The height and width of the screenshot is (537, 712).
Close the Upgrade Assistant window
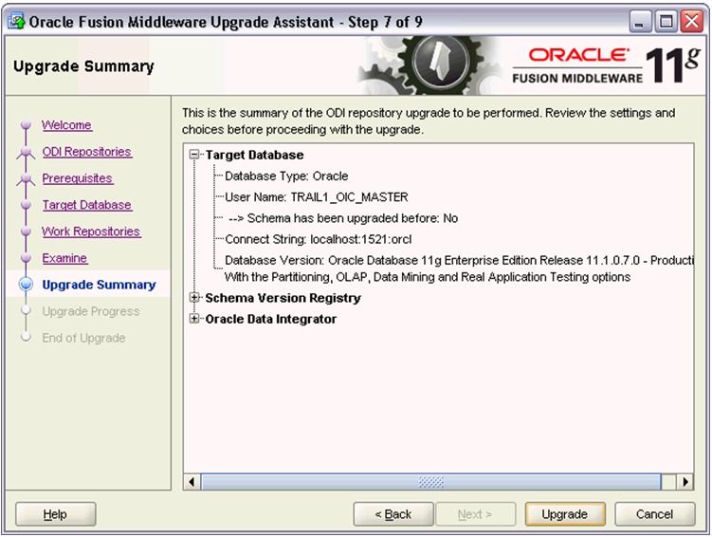coord(692,22)
